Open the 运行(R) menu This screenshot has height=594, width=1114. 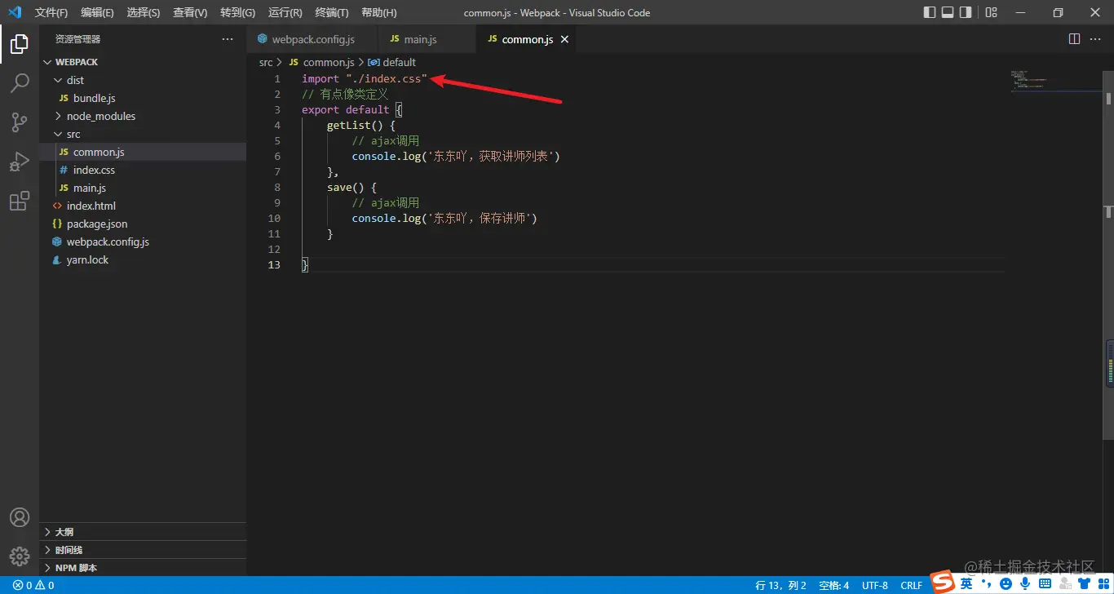pos(285,12)
